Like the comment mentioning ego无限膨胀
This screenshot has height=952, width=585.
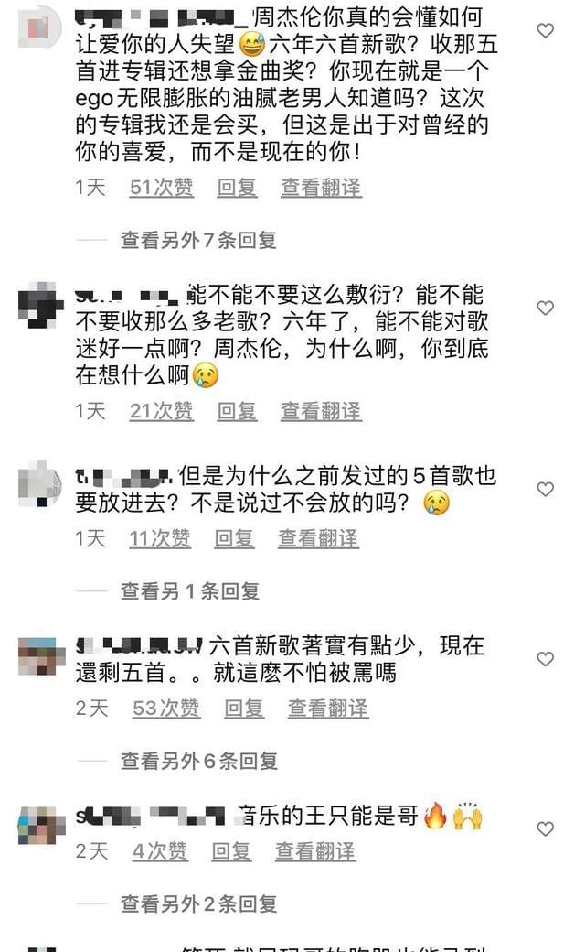click(546, 30)
